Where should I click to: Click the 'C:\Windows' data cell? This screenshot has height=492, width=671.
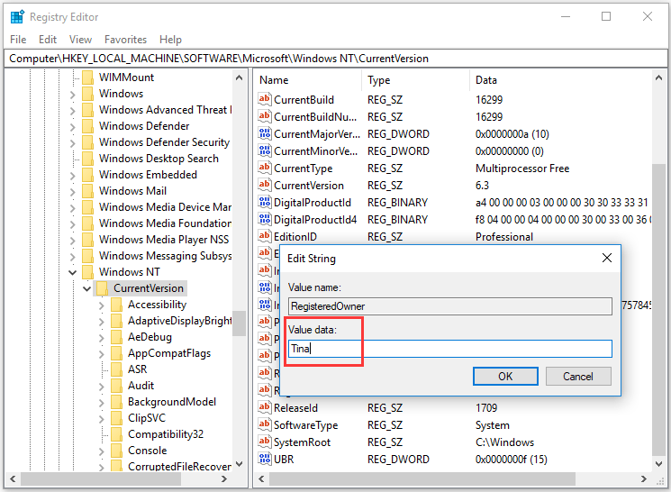pyautogui.click(x=504, y=442)
